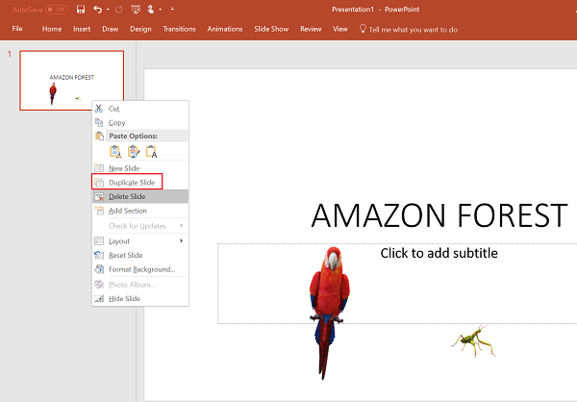The height and width of the screenshot is (402, 577).
Task: Switch to the Home ribbon tab
Action: (52, 29)
